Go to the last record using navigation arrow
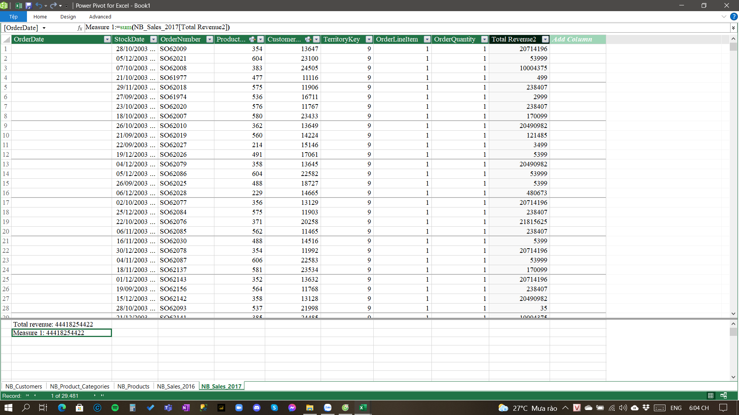 click(102, 395)
